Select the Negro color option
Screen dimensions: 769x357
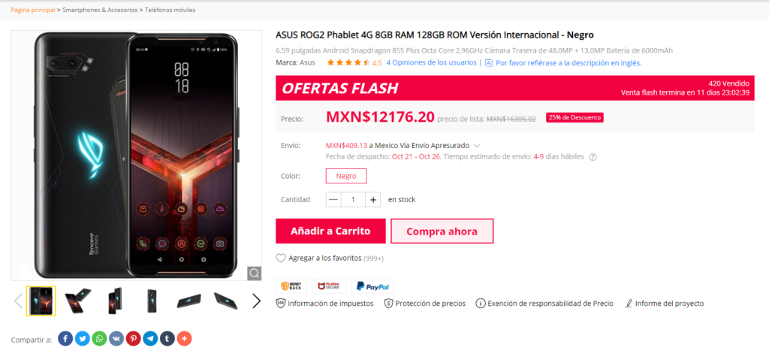pos(346,176)
